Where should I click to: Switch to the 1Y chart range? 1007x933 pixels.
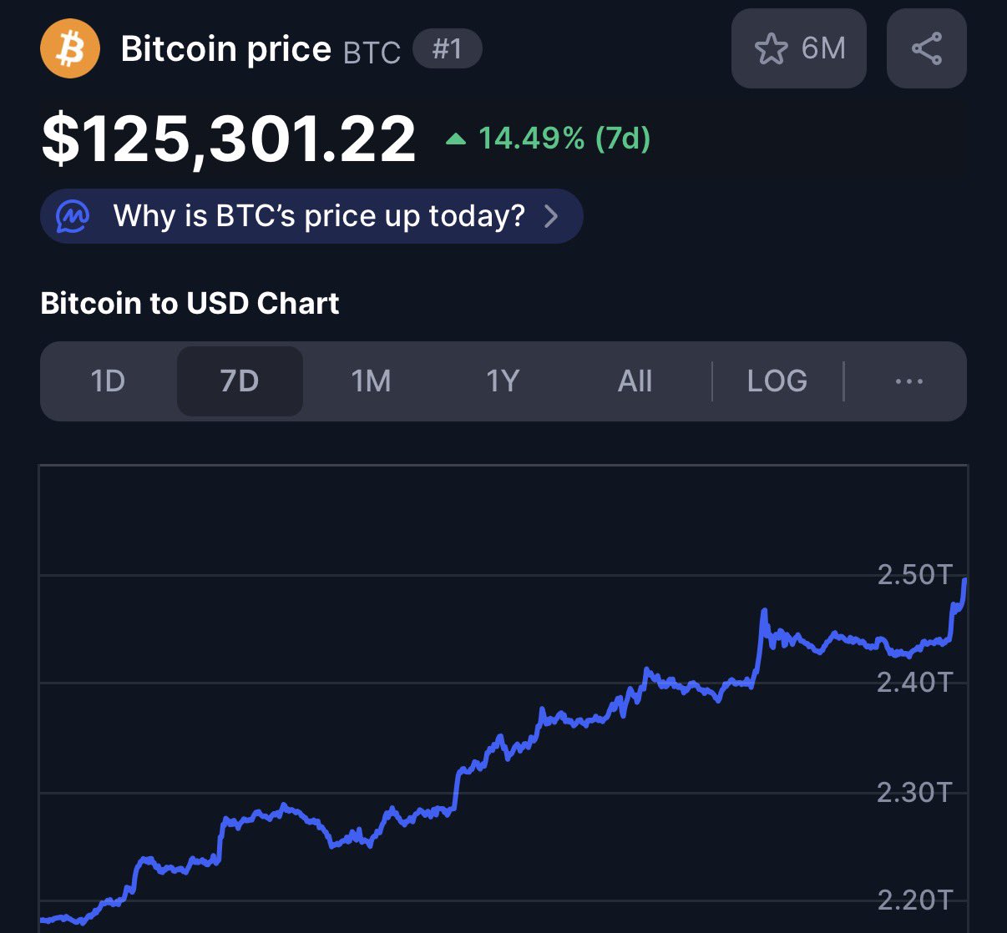503,381
